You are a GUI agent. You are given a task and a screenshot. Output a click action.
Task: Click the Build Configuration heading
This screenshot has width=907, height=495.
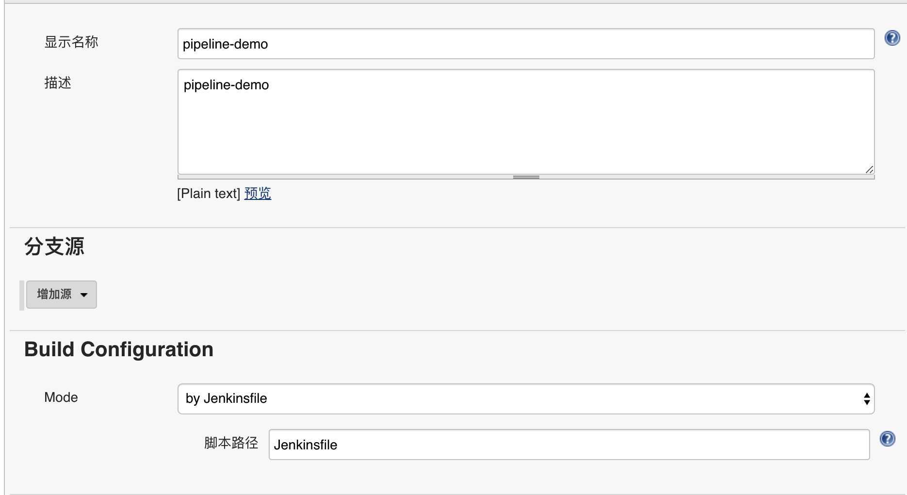click(119, 349)
